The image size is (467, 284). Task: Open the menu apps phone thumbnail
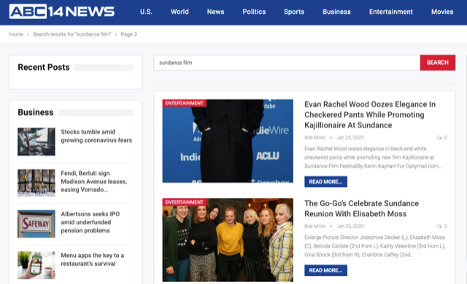click(x=36, y=265)
